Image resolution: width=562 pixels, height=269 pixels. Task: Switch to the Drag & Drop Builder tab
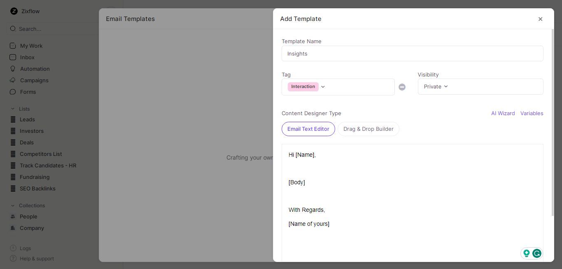368,129
